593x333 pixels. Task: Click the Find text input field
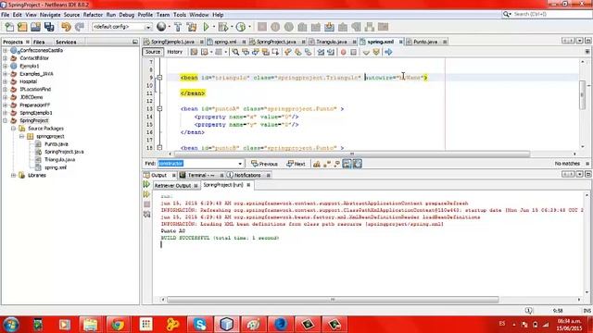click(197, 164)
